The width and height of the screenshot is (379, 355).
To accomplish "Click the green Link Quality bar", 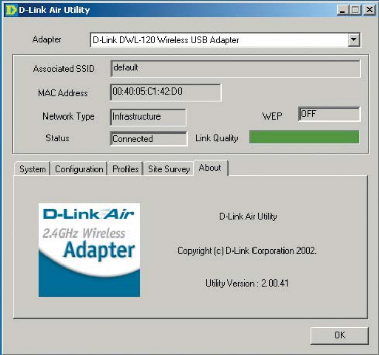I will [304, 137].
